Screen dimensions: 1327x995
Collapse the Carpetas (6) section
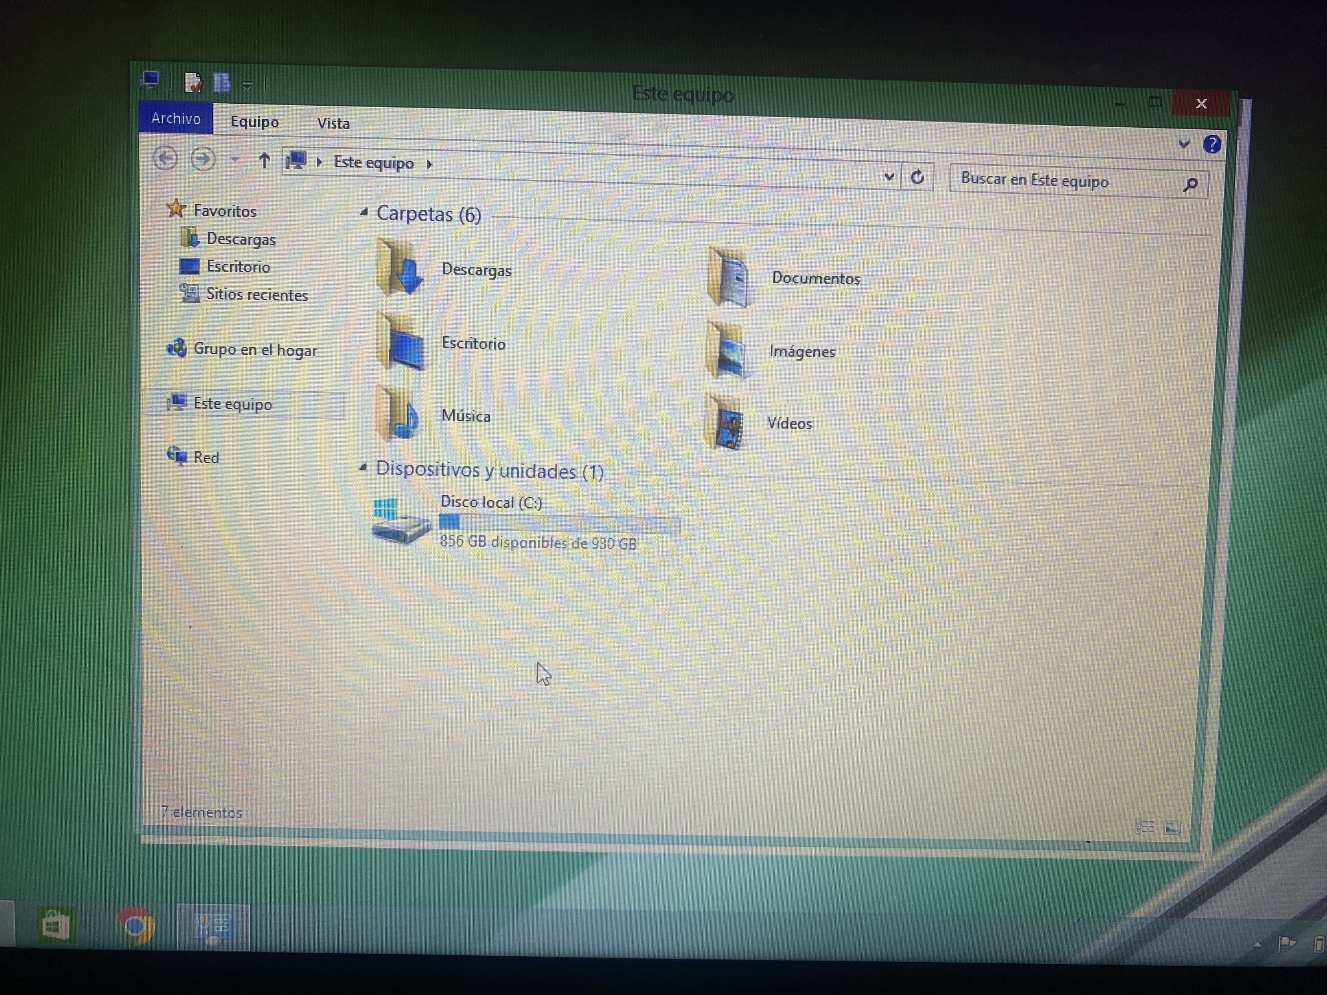[x=364, y=212]
